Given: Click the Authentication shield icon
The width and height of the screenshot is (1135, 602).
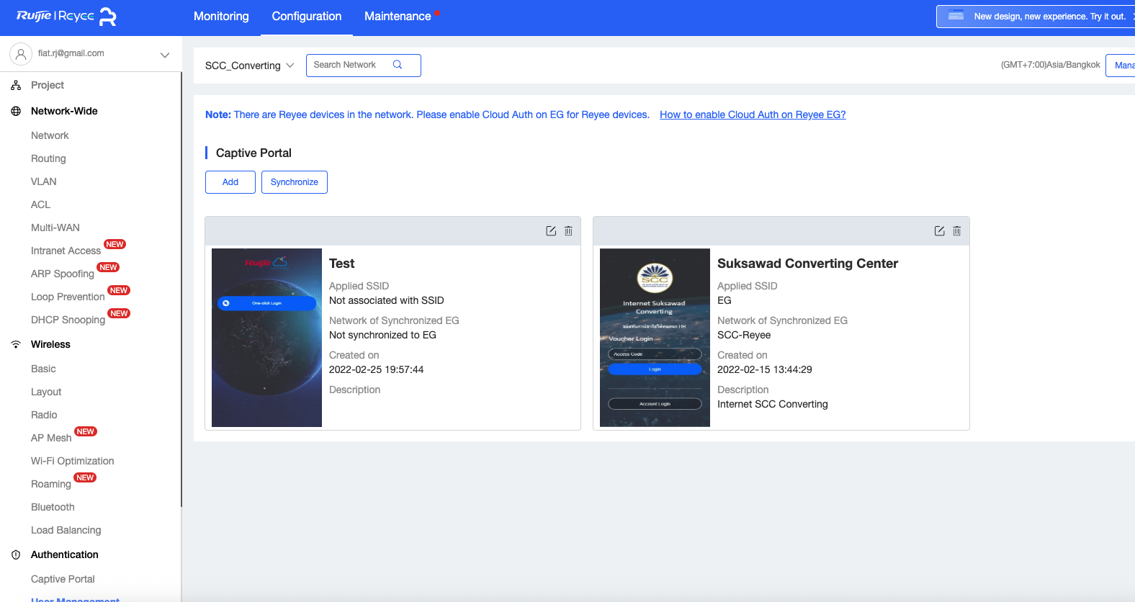Looking at the screenshot, I should pyautogui.click(x=16, y=554).
